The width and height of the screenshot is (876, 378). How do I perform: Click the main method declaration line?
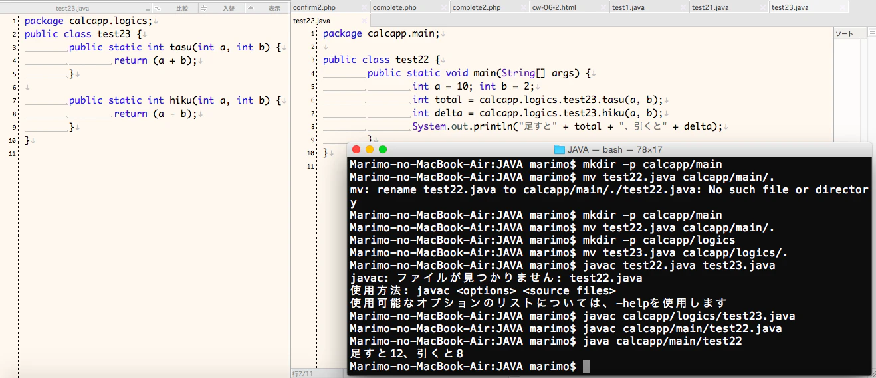click(x=479, y=73)
